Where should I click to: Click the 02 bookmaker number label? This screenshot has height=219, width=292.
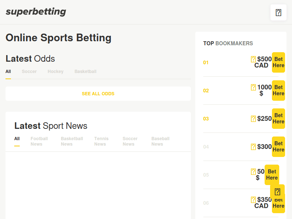pos(206,91)
